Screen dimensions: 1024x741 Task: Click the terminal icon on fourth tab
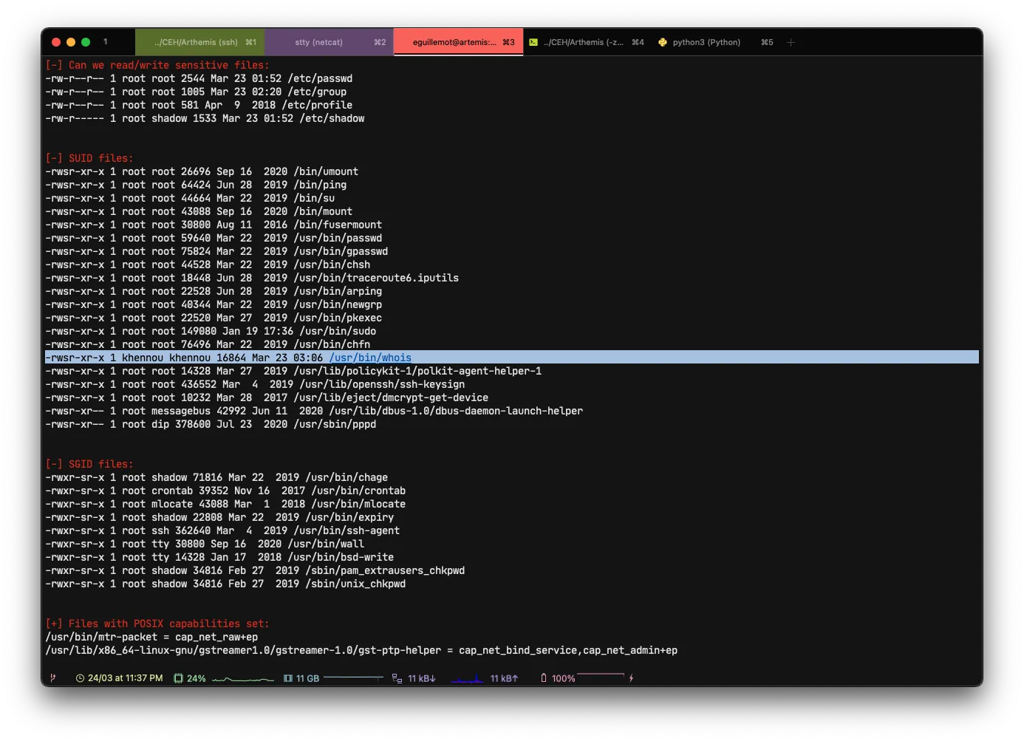pyautogui.click(x=533, y=42)
